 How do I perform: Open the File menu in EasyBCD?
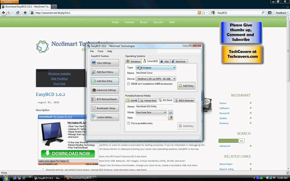[92, 51]
